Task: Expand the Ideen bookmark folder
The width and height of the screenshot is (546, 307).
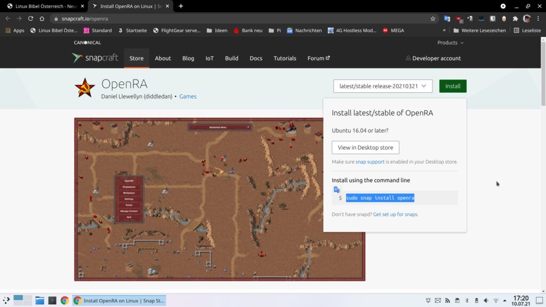Action: [x=216, y=30]
